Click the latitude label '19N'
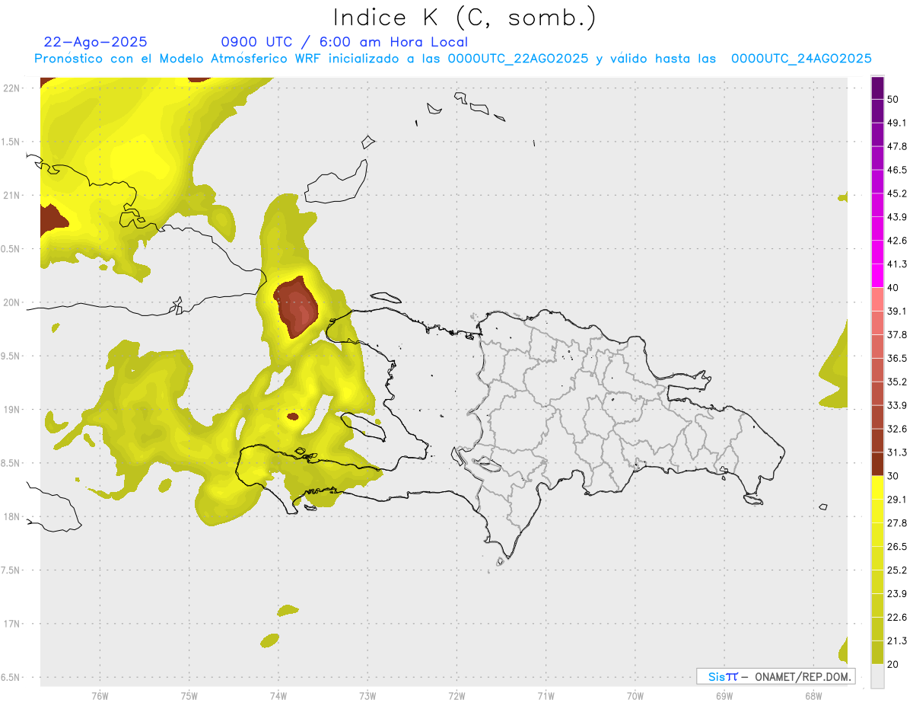913x706 pixels. 11,410
